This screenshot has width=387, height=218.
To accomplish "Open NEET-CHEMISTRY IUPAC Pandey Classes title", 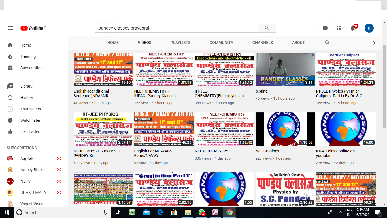I will pyautogui.click(x=156, y=93).
